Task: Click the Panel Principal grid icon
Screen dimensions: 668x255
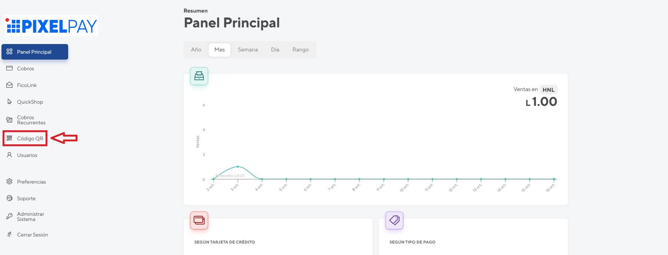Action: click(x=9, y=51)
